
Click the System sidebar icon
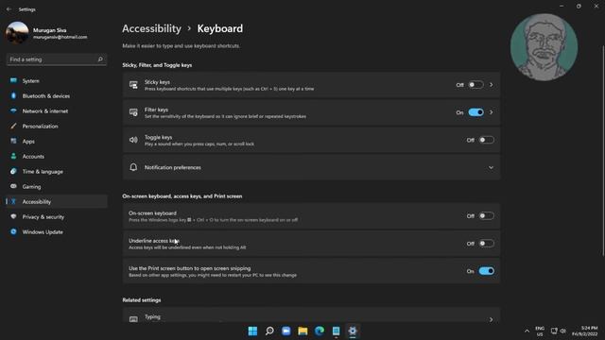13,80
